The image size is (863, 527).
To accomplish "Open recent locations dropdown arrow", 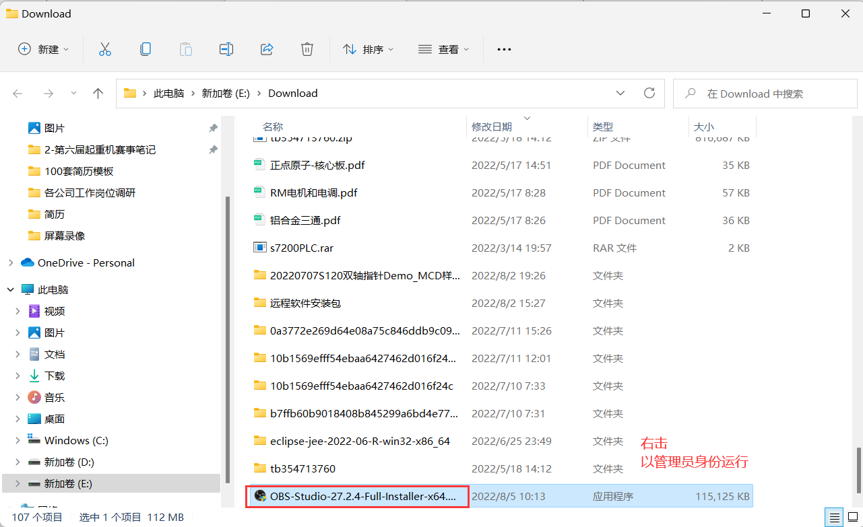I will coord(73,94).
